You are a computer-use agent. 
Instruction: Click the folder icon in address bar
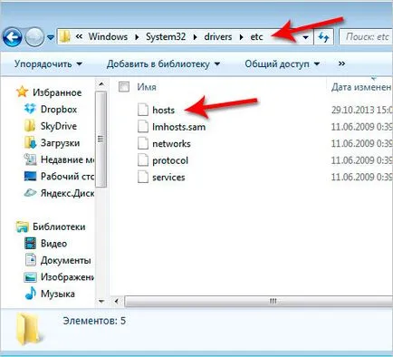(64, 37)
